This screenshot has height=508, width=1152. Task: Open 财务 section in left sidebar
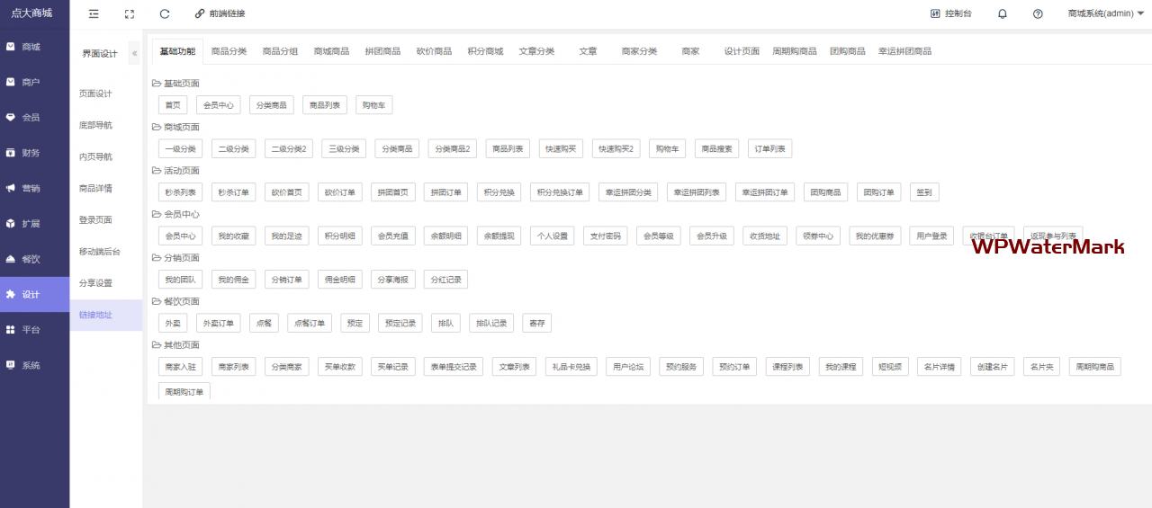pos(31,153)
